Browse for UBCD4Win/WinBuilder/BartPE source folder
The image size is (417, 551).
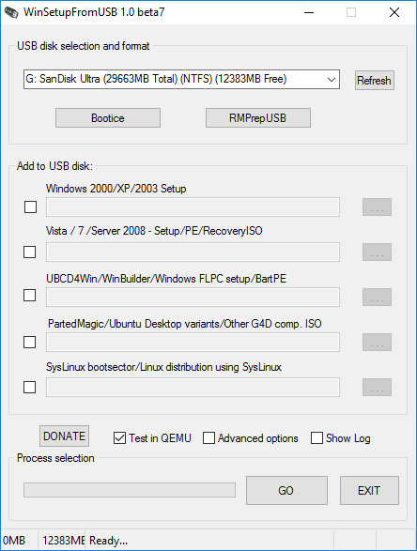point(377,297)
